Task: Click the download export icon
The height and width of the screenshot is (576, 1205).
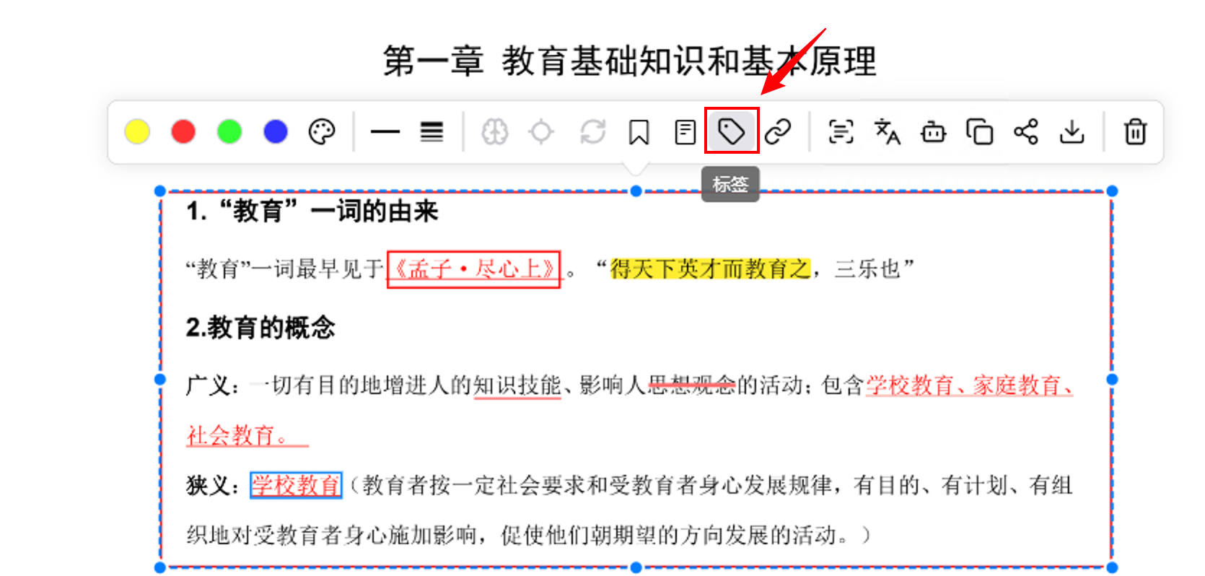Action: 1072,132
